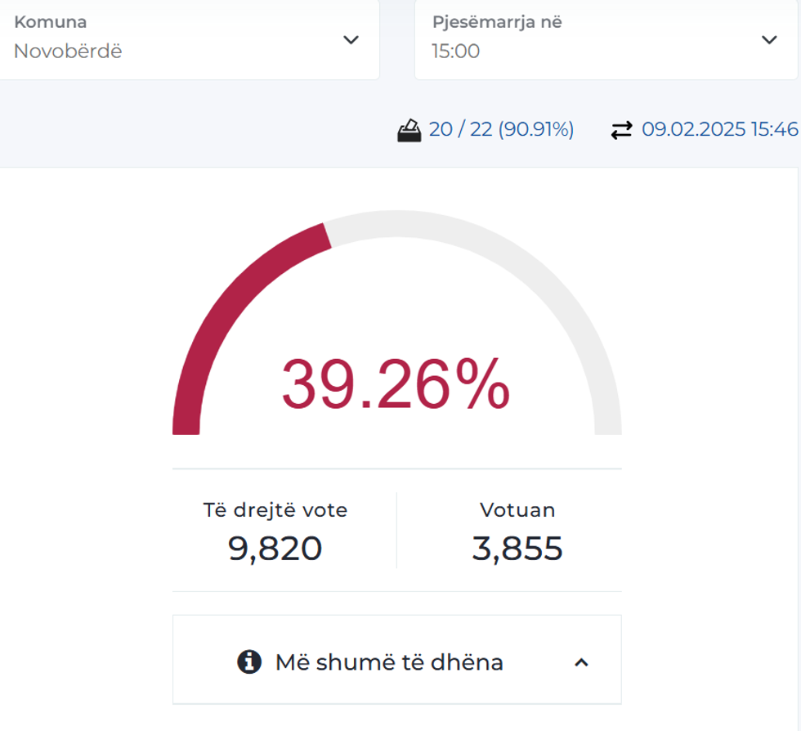Click the chevron arrow in Pjesëmarrja selector
Viewport: 801px width, 731px height.
point(768,39)
